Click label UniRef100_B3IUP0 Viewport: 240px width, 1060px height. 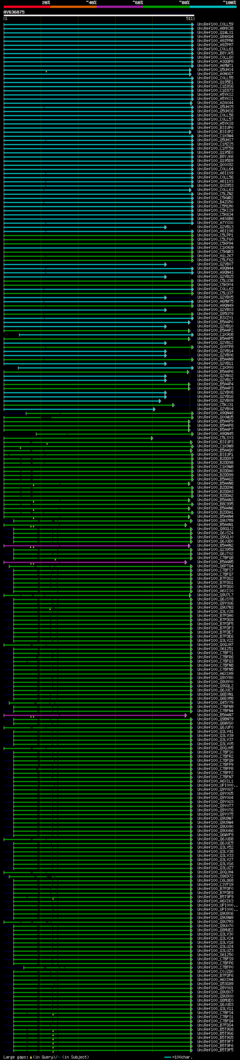[215, 128]
